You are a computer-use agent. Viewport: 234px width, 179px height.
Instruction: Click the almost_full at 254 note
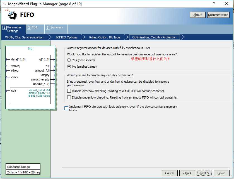tap(39, 90)
